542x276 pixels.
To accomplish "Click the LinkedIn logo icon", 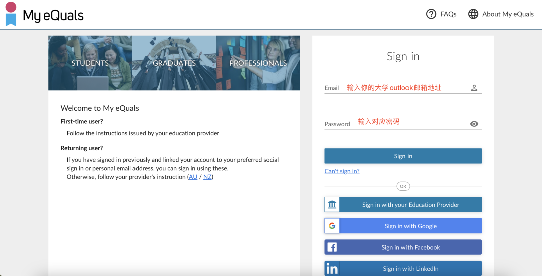I will 332,269.
